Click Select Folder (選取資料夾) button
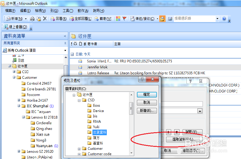 [184, 139]
